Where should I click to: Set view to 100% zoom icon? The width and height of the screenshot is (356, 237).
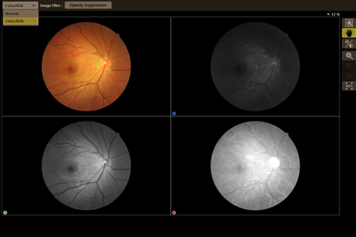349,86
